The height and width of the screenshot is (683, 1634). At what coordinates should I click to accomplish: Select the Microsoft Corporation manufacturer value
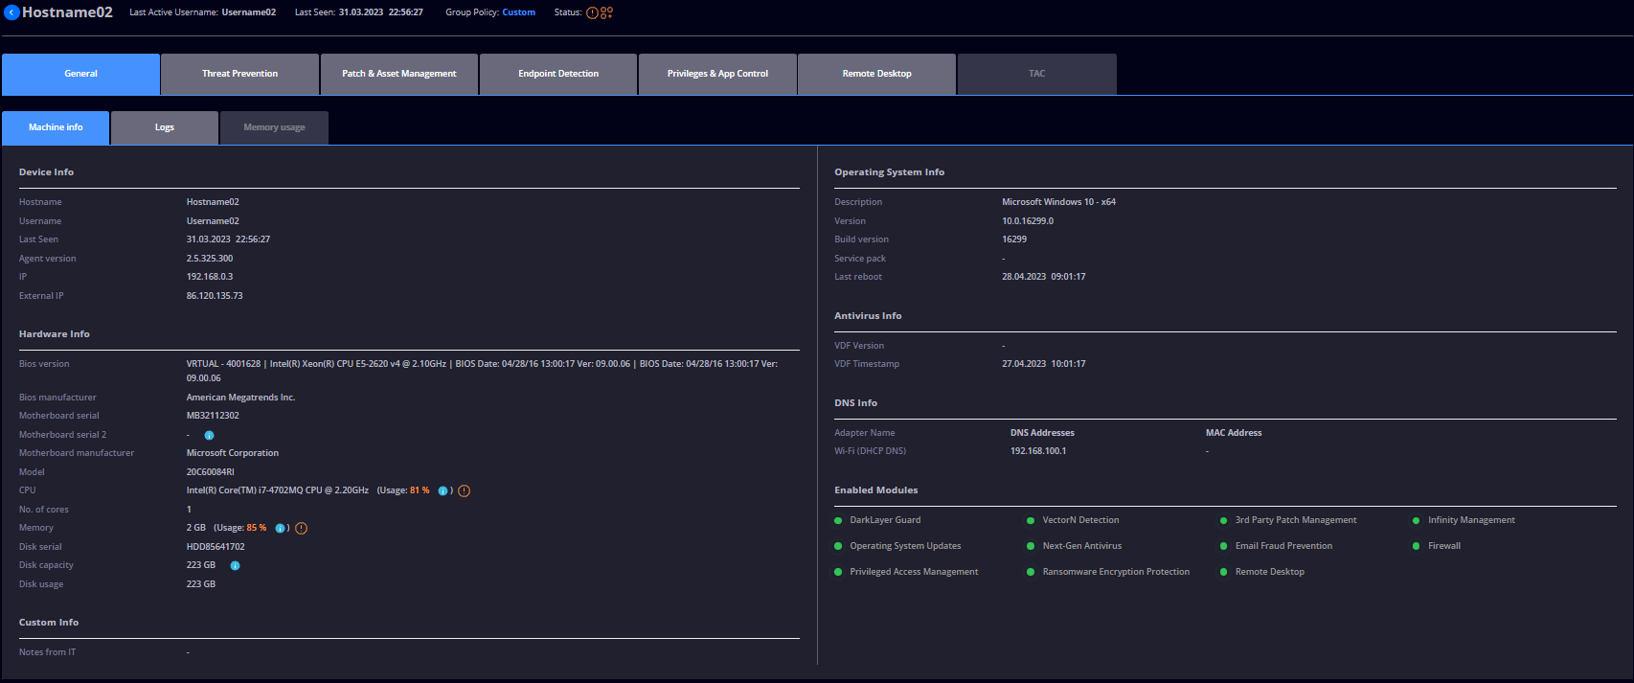tap(233, 453)
